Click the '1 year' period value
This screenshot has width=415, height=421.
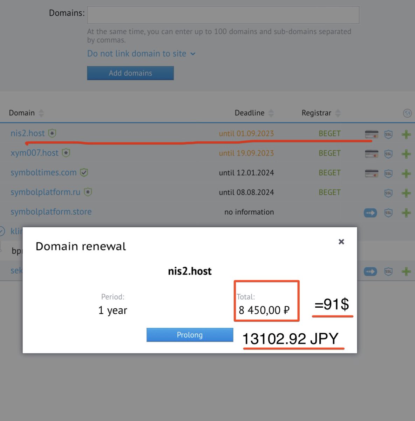tap(113, 310)
